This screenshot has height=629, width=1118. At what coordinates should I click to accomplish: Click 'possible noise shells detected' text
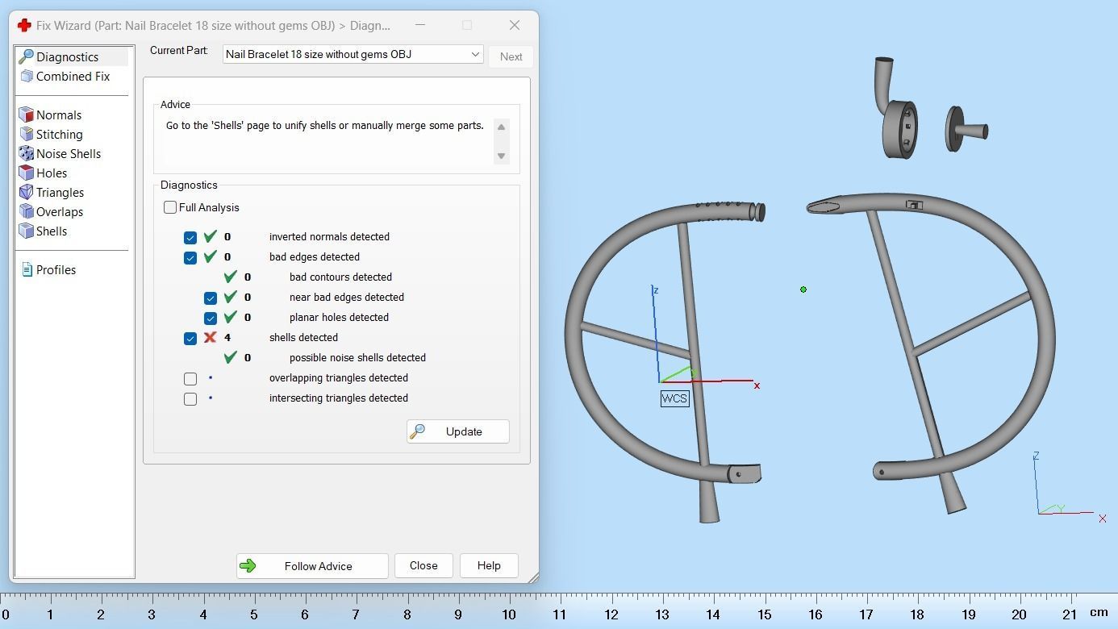pos(357,358)
